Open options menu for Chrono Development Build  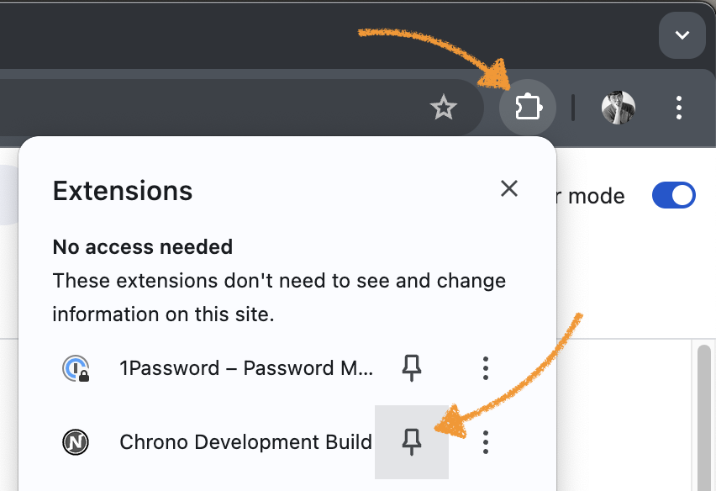(x=485, y=441)
